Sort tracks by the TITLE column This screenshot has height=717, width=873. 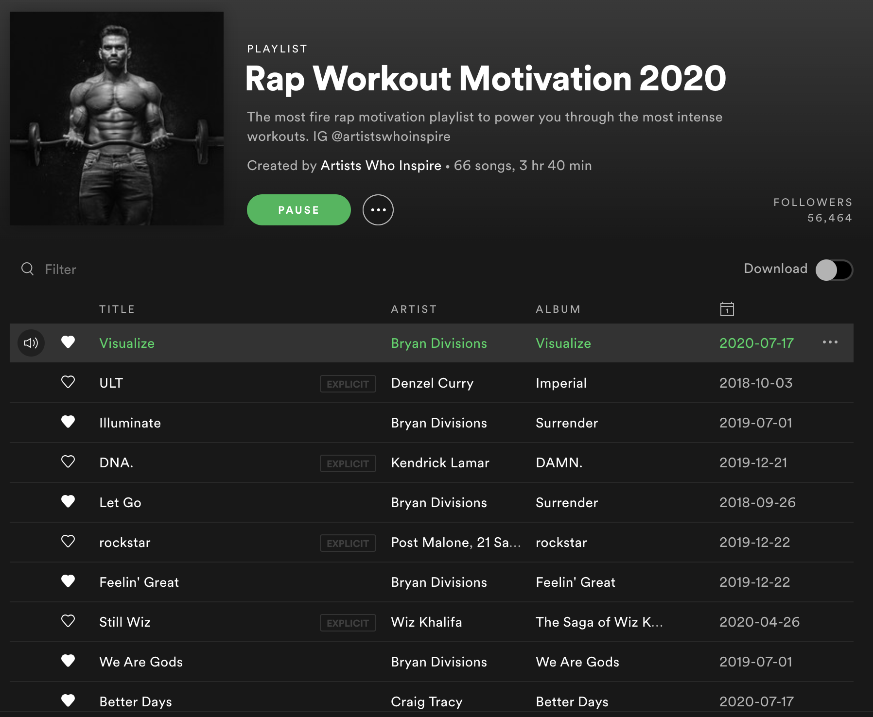pos(117,309)
